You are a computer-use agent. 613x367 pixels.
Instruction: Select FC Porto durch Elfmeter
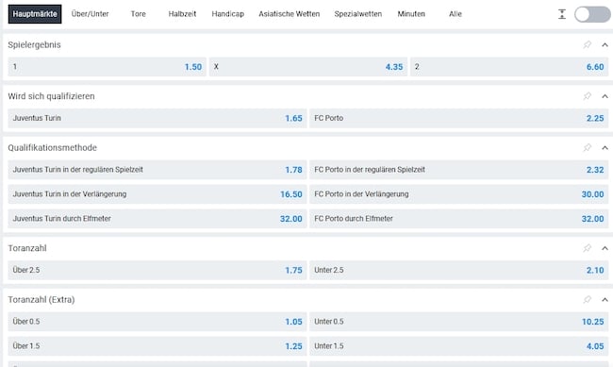[x=459, y=219]
